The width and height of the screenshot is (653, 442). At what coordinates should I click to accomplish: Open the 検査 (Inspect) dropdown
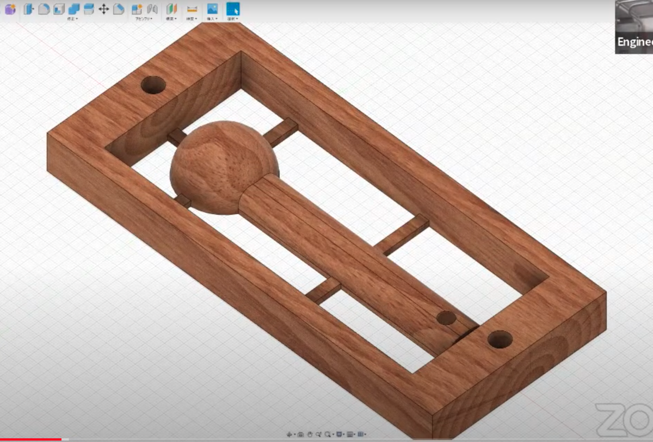tap(192, 19)
